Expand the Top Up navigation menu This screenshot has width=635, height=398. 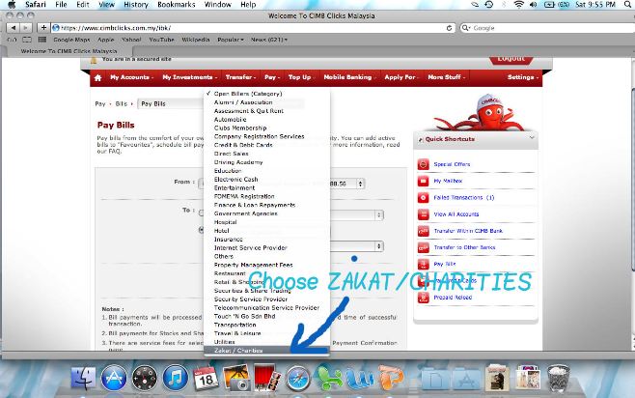(x=302, y=77)
